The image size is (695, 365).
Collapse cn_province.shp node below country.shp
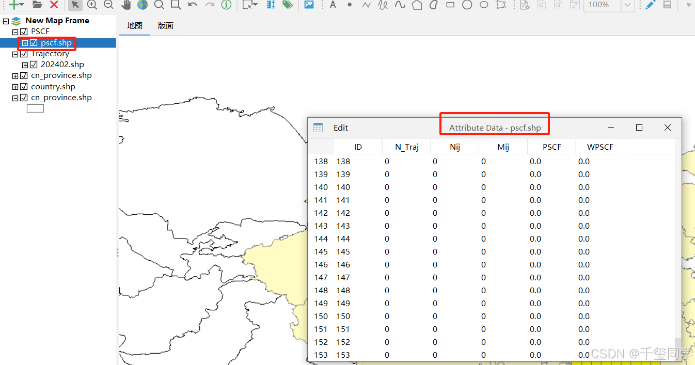pos(15,98)
